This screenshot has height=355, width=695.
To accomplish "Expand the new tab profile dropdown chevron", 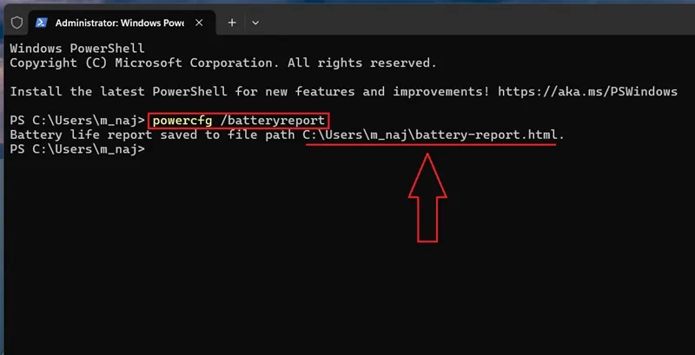I will tap(255, 23).
